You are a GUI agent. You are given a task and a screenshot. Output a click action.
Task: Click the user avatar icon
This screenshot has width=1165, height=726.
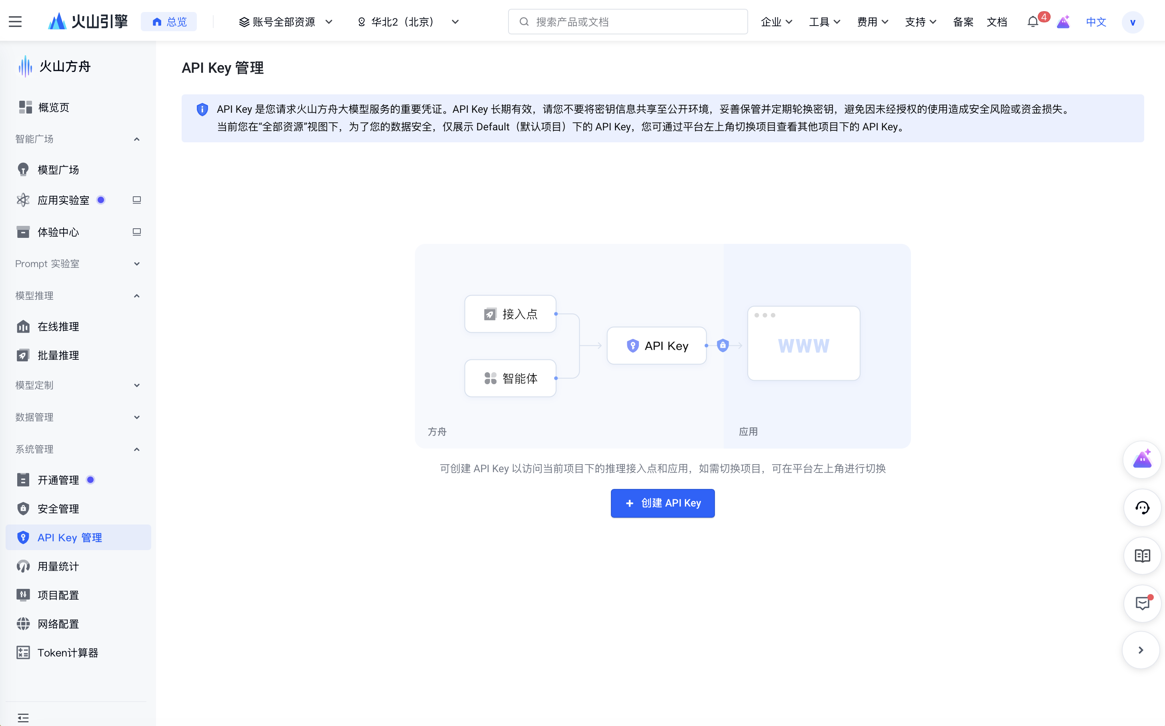(1132, 22)
